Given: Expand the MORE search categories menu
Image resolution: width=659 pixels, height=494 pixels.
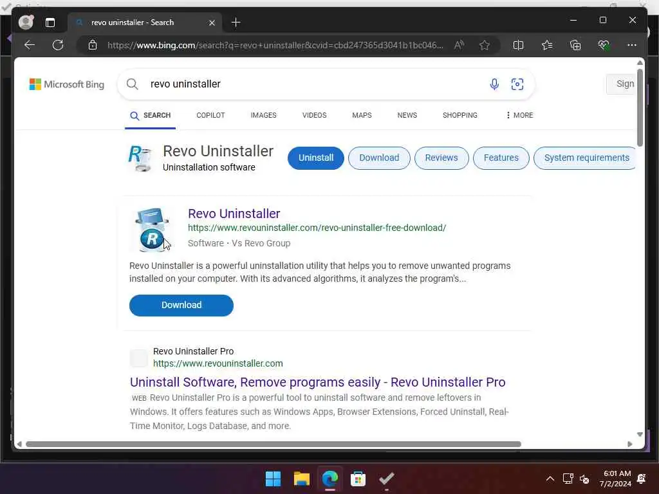Looking at the screenshot, I should [519, 115].
